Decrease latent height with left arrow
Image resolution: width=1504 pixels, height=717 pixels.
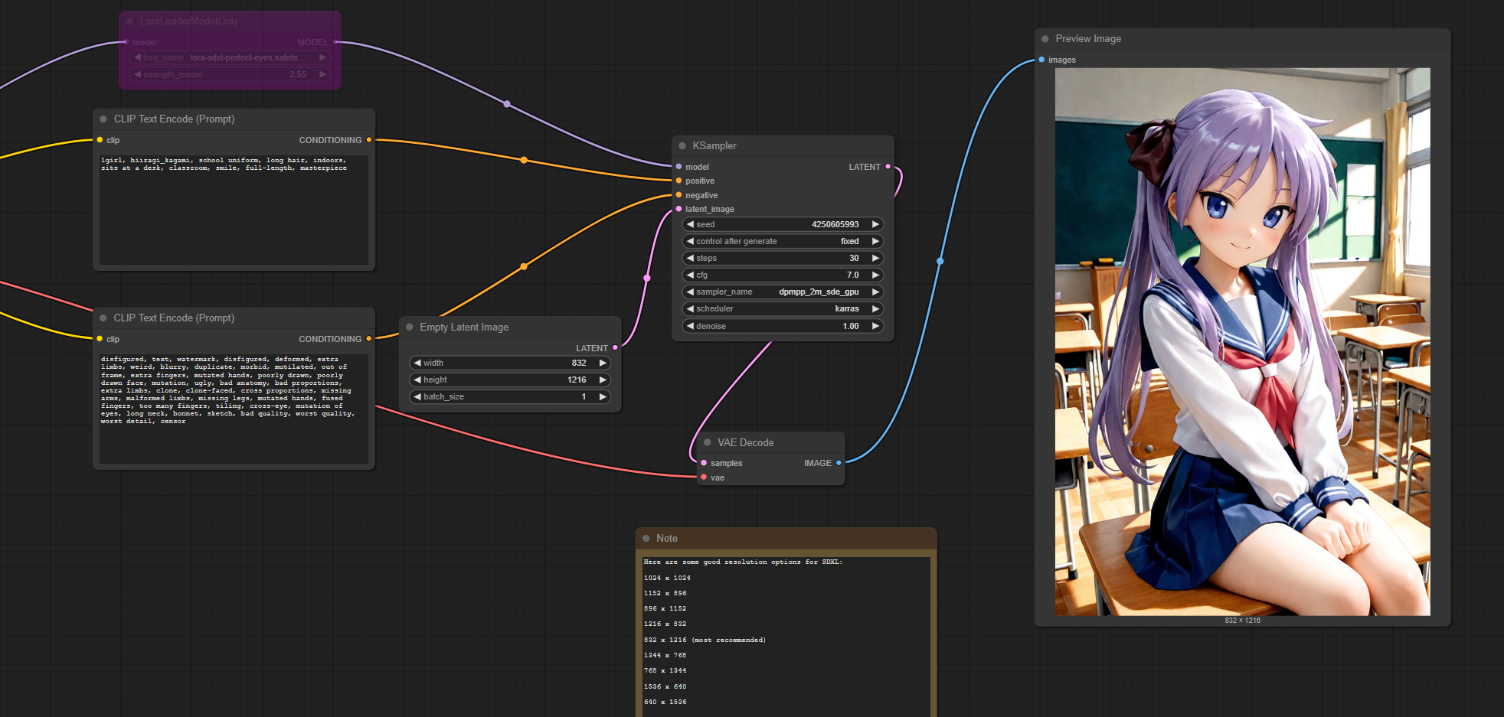pos(417,380)
